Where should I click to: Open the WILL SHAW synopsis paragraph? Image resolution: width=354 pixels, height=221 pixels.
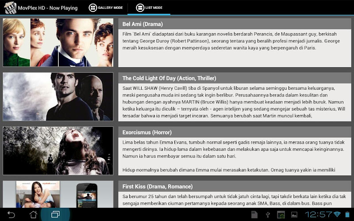(x=235, y=102)
